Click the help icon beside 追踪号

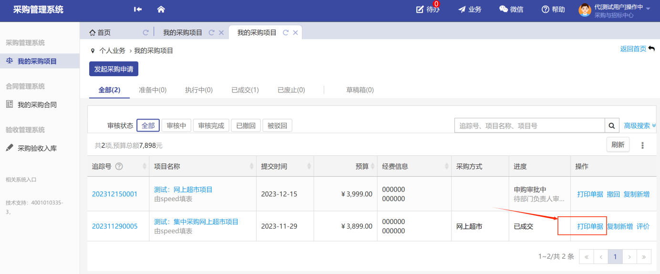point(119,166)
